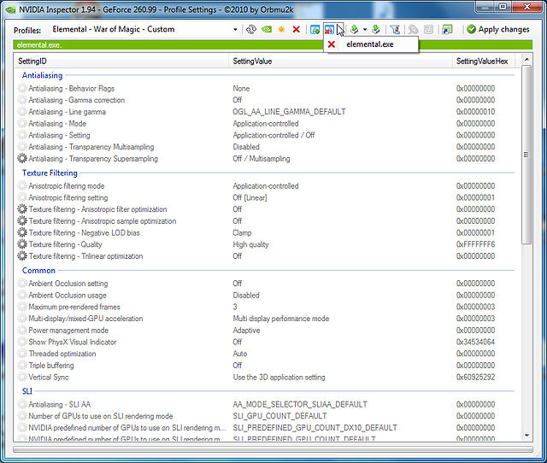Click the Apply changes button
The height and width of the screenshot is (463, 547).
[497, 30]
